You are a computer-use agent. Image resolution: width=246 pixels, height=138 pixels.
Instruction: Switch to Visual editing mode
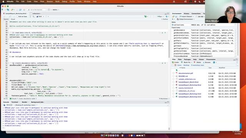pyautogui.click(x=13, y=19)
